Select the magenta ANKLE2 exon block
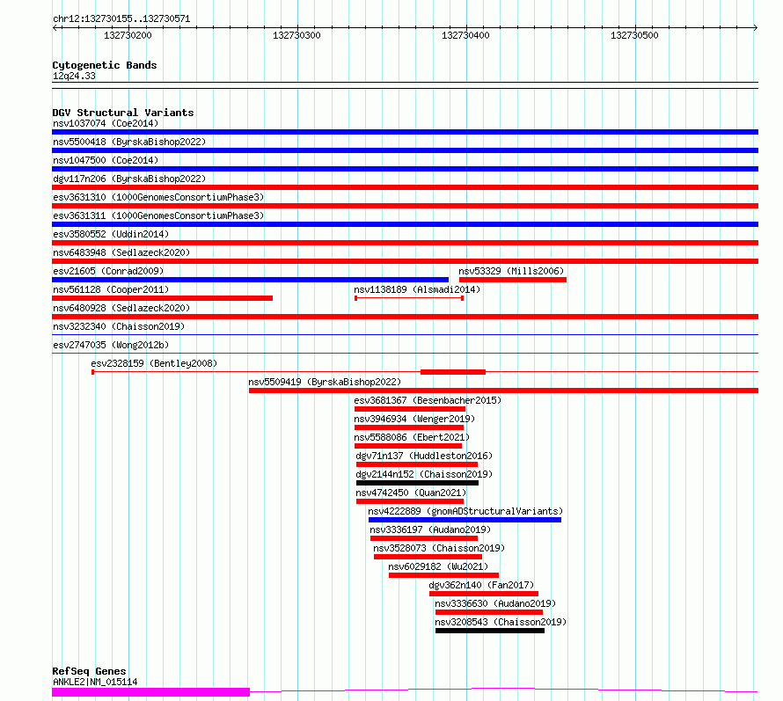Image resolution: width=783 pixels, height=701 pixels. [x=150, y=692]
